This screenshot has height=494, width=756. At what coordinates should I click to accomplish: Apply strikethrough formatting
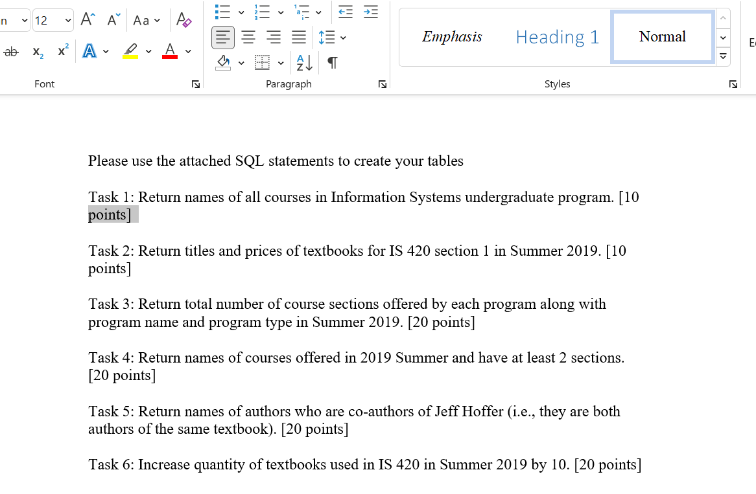[x=10, y=51]
